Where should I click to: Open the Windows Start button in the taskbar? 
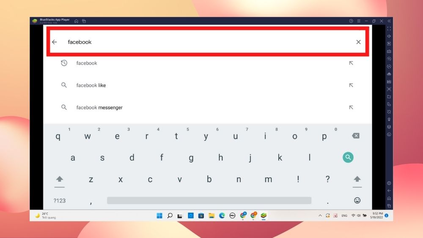point(159,216)
